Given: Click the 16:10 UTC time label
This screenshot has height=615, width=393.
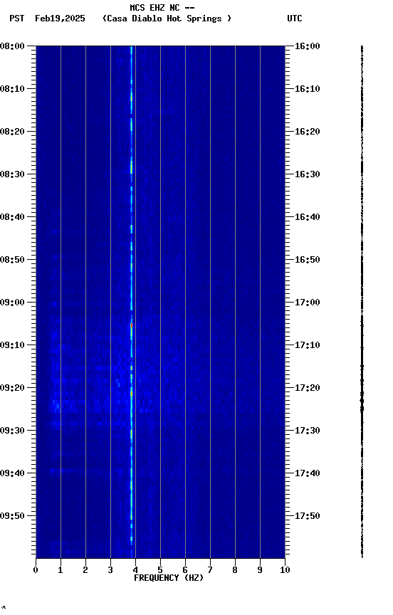Looking at the screenshot, I should 308,89.
